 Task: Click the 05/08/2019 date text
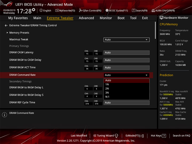(x=9, y=10)
